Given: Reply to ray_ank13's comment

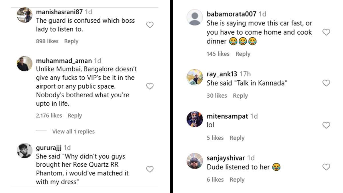Looking at the screenshot, I should click(240, 95).
